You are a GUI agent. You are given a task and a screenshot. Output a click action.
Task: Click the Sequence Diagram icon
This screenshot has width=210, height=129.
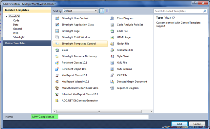point(112,88)
